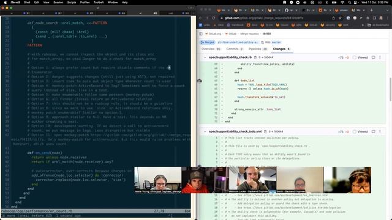Mark ability_check.rb as Viewed

point(355,57)
